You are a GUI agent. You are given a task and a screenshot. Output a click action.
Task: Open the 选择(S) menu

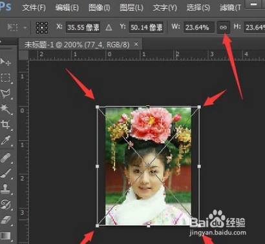click(198, 8)
